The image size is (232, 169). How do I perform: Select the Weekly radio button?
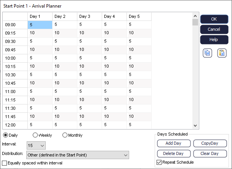pos(35,135)
